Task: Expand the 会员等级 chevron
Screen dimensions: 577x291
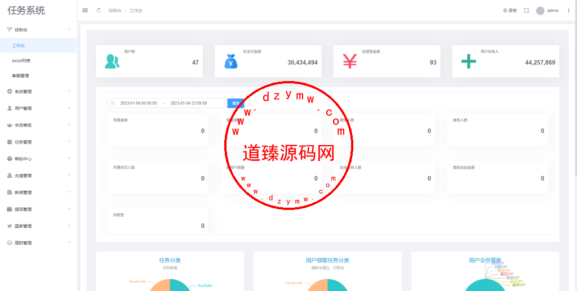Action: click(x=69, y=125)
